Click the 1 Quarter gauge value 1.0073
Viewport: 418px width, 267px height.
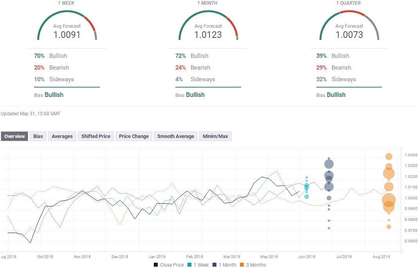pyautogui.click(x=349, y=35)
